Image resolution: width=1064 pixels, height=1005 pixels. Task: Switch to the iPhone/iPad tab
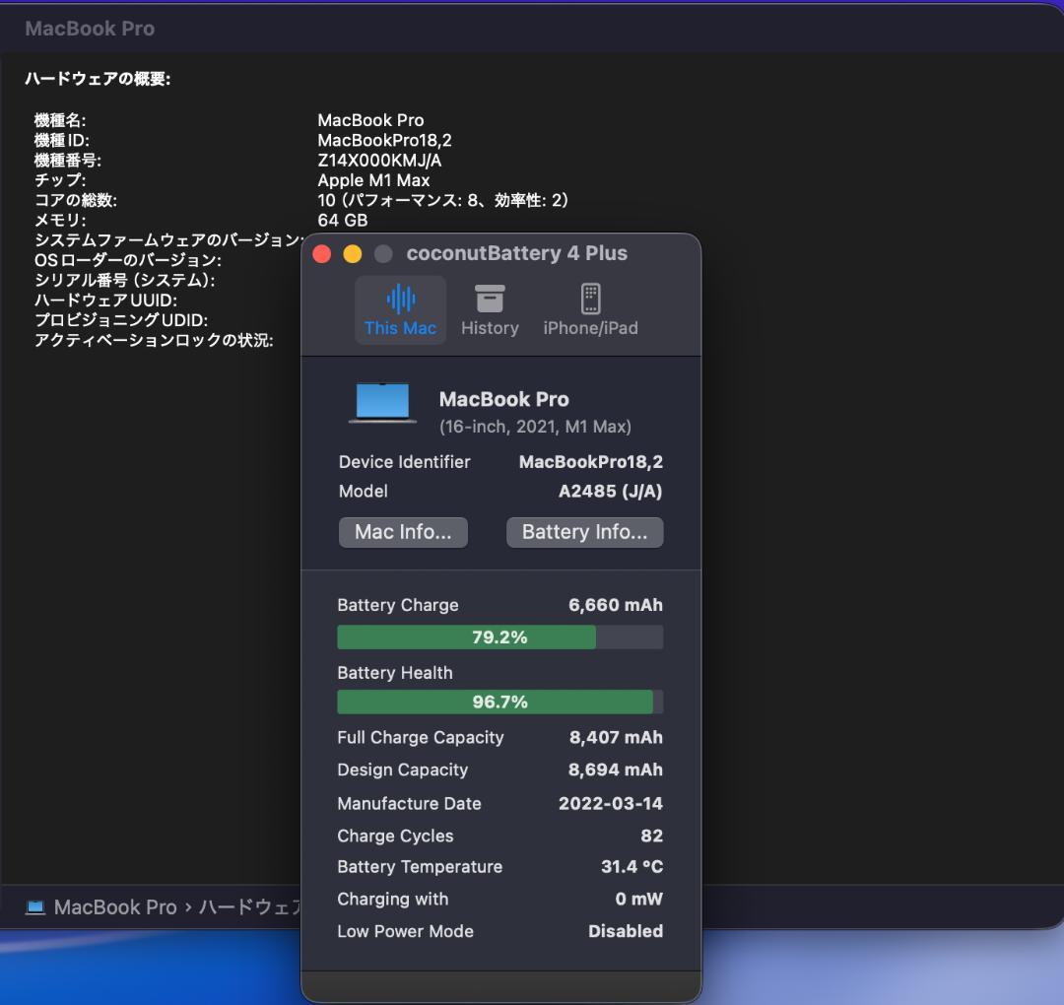(590, 308)
